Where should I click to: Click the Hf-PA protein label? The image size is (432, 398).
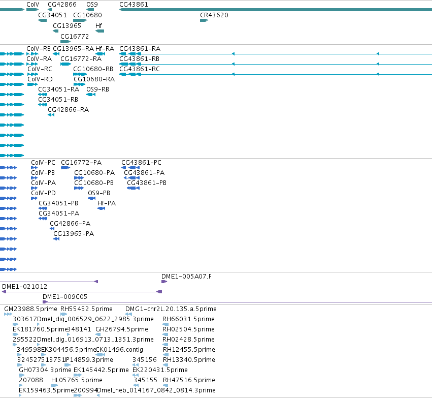107,203
